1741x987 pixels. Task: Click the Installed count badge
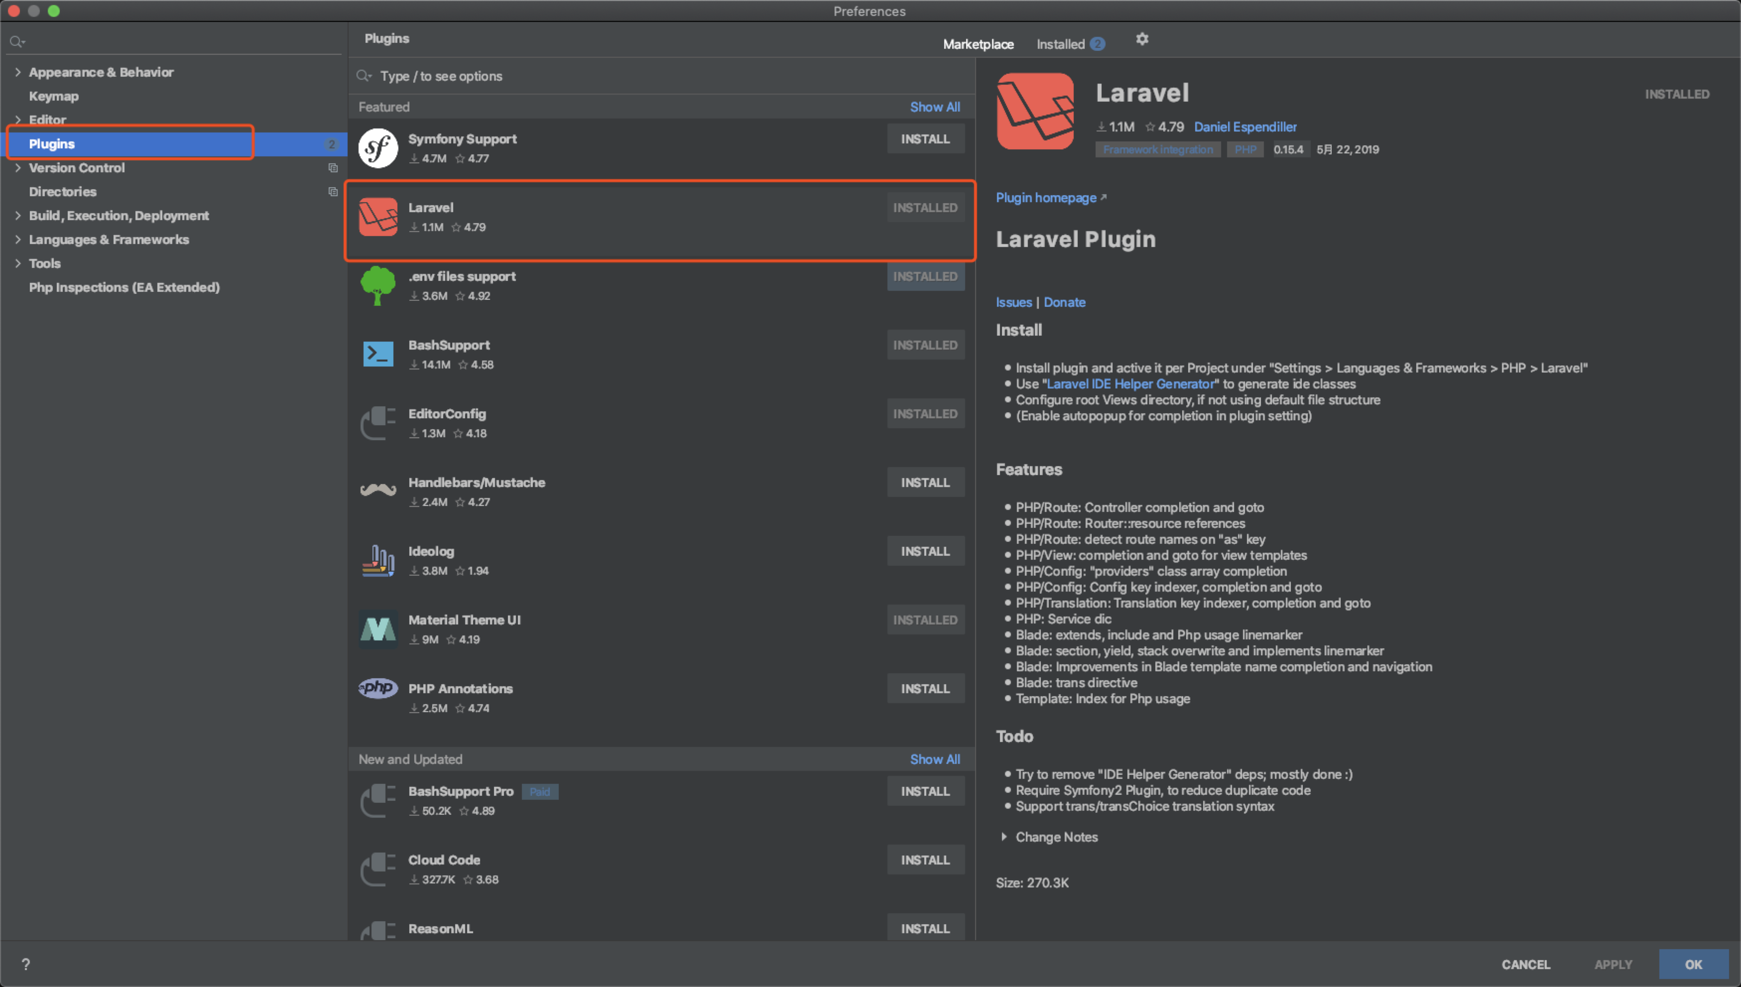(1097, 44)
